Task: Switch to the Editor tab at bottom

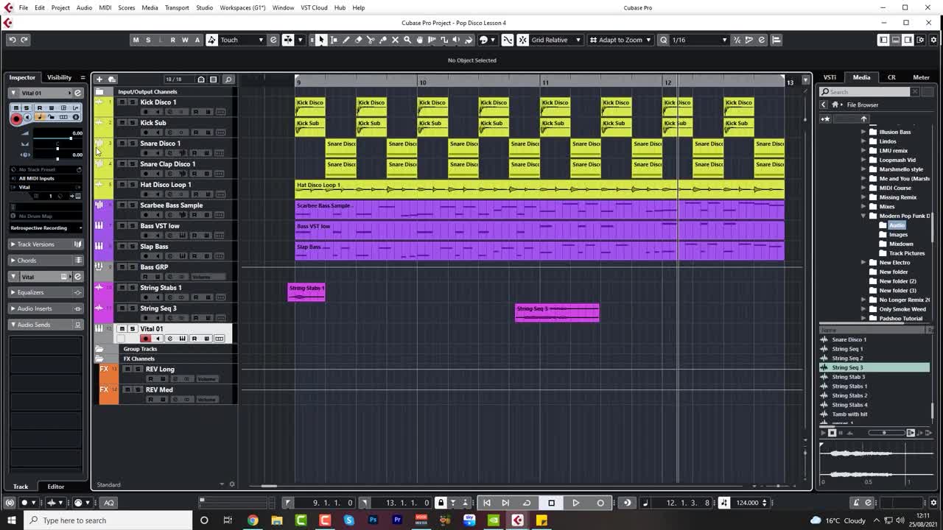Action: coord(56,487)
